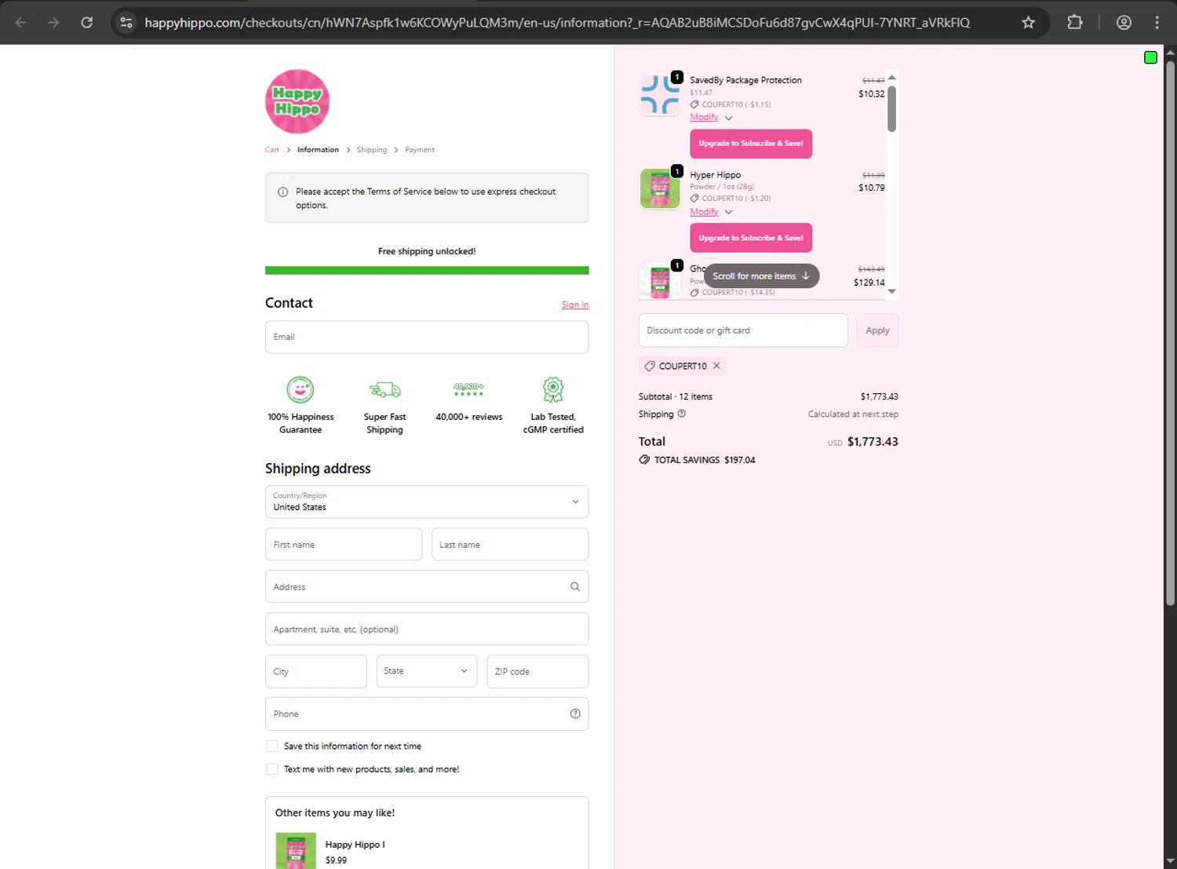Click the browser back arrow
1177x869 pixels.
(21, 23)
